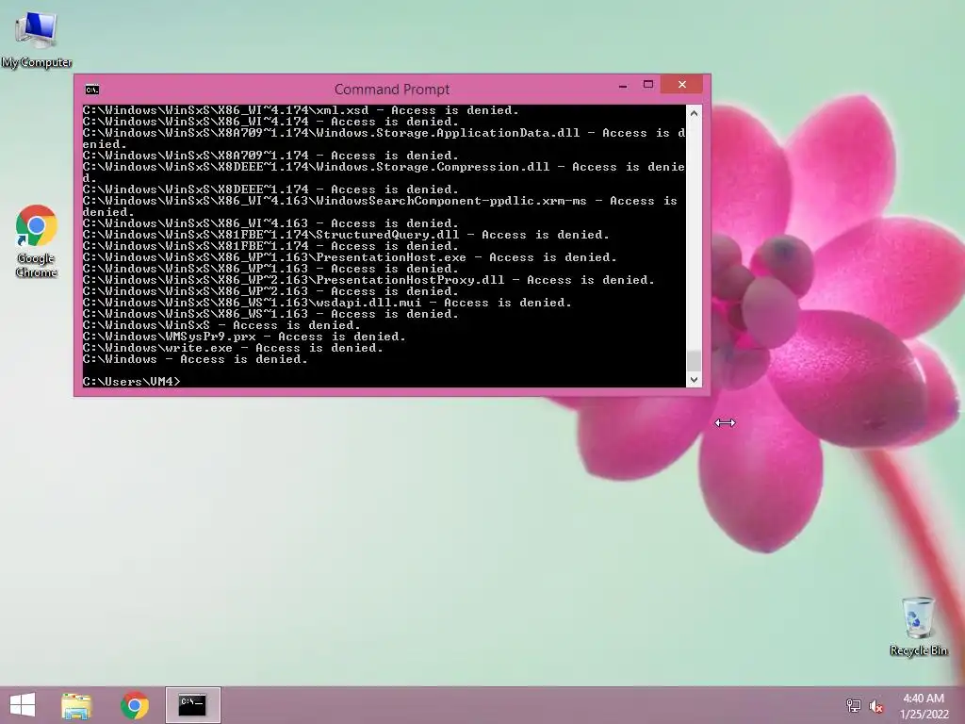965x724 pixels.
Task: Maximize the Command Prompt window
Action: coord(648,84)
